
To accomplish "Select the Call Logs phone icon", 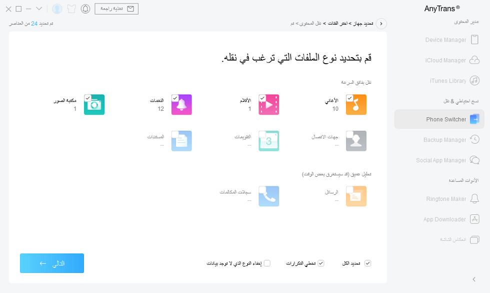I will coord(269,196).
